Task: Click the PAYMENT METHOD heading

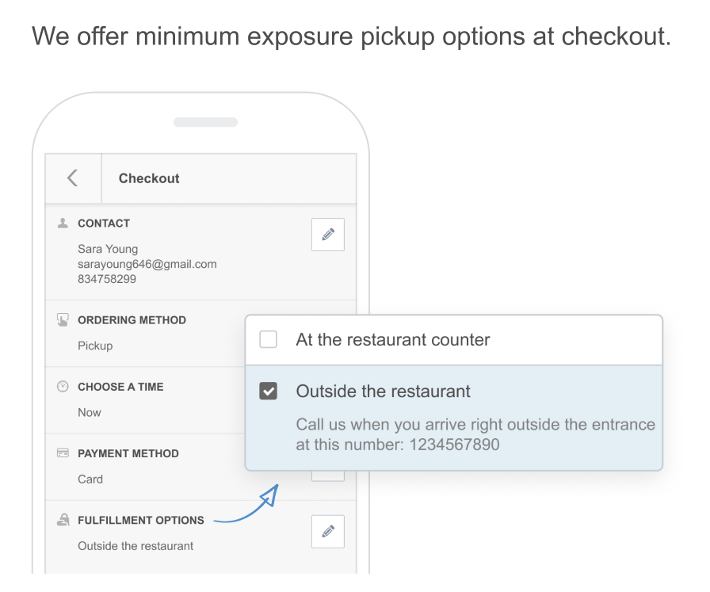Action: coord(128,453)
